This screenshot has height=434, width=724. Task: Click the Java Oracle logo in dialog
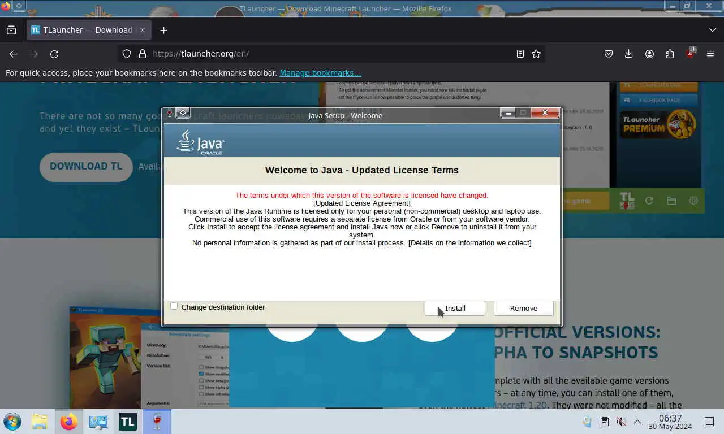tap(201, 141)
